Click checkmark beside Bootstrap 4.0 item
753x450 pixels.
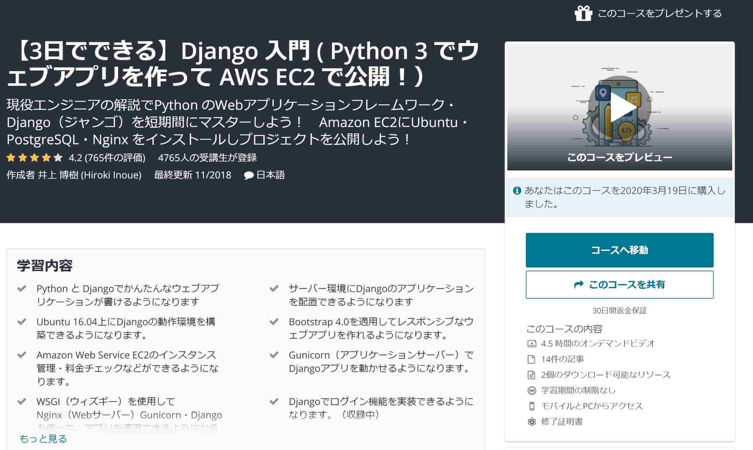pos(274,322)
